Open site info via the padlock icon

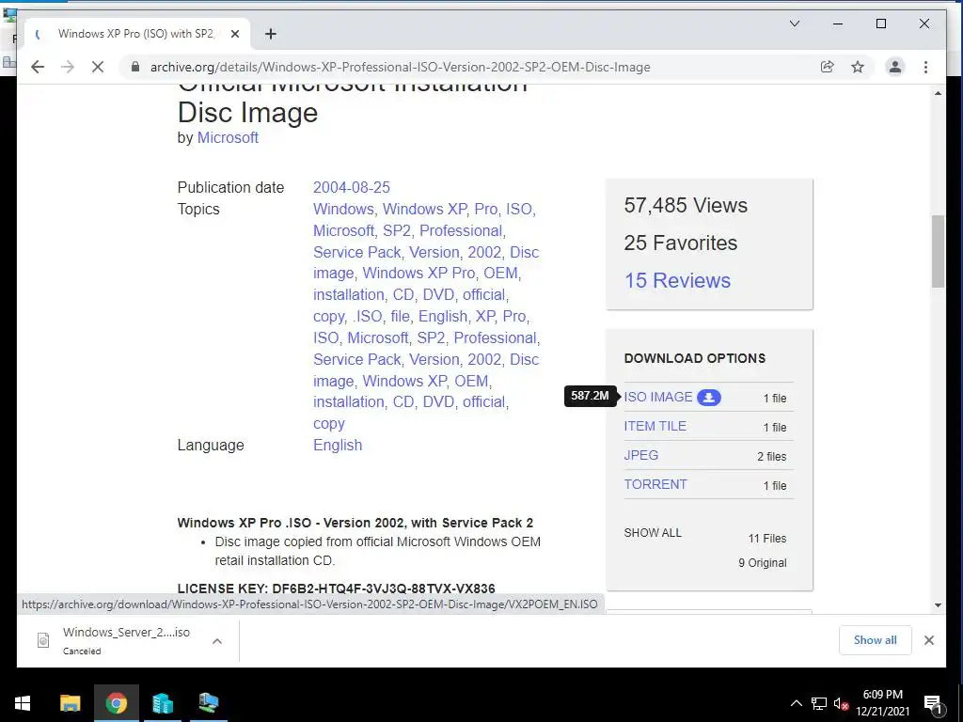tap(135, 67)
